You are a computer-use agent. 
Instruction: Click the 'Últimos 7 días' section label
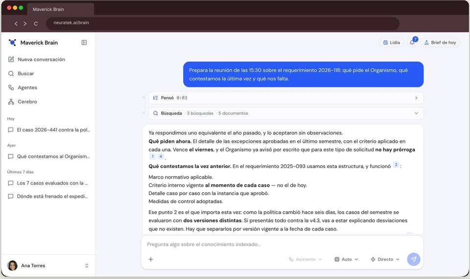pos(21,172)
